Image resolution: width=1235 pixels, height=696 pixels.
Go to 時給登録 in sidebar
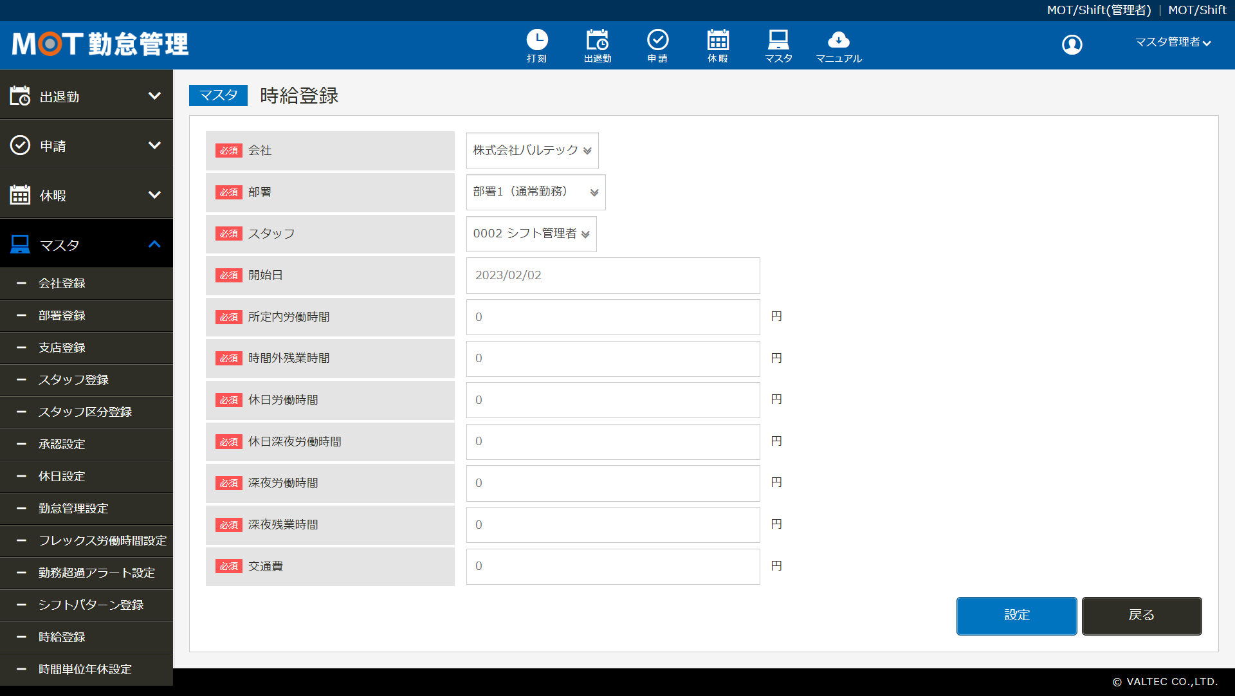tap(87, 637)
